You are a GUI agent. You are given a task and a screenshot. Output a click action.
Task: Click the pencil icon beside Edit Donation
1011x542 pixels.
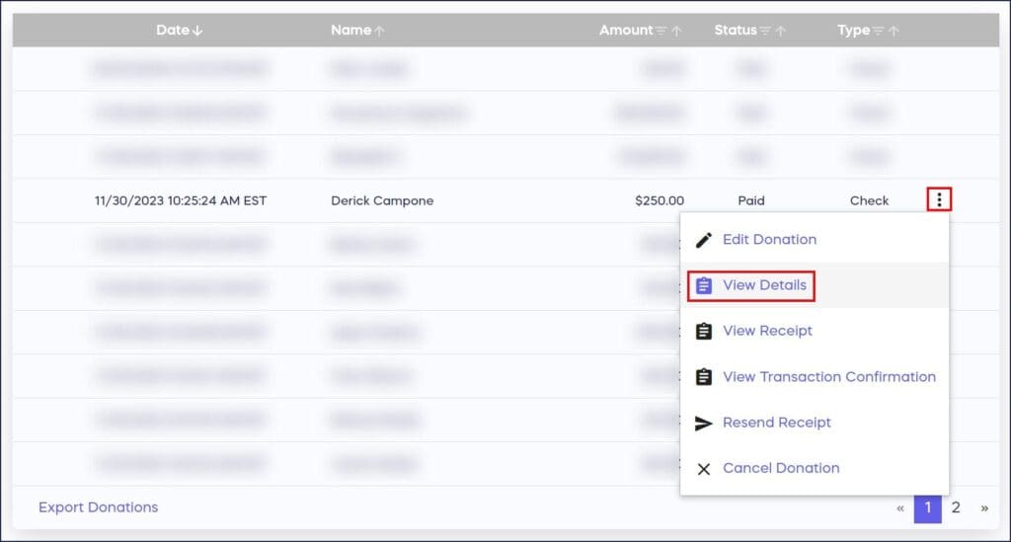[x=704, y=240]
